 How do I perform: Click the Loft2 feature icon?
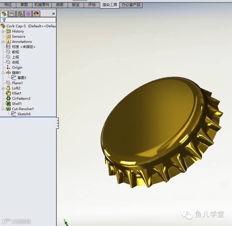pos(8,88)
